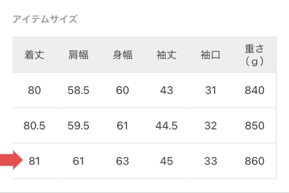Screen dimensions: 289x193
Task: Select the 33 cuff value
Action: [210, 161]
